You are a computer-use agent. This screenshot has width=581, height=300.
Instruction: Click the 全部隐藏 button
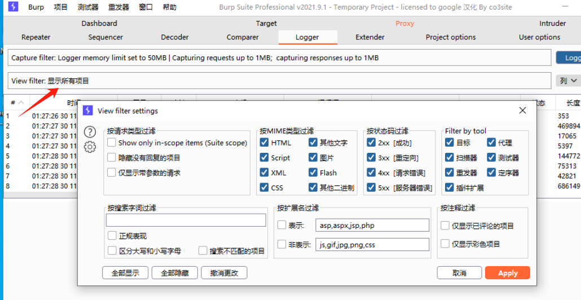pyautogui.click(x=175, y=273)
